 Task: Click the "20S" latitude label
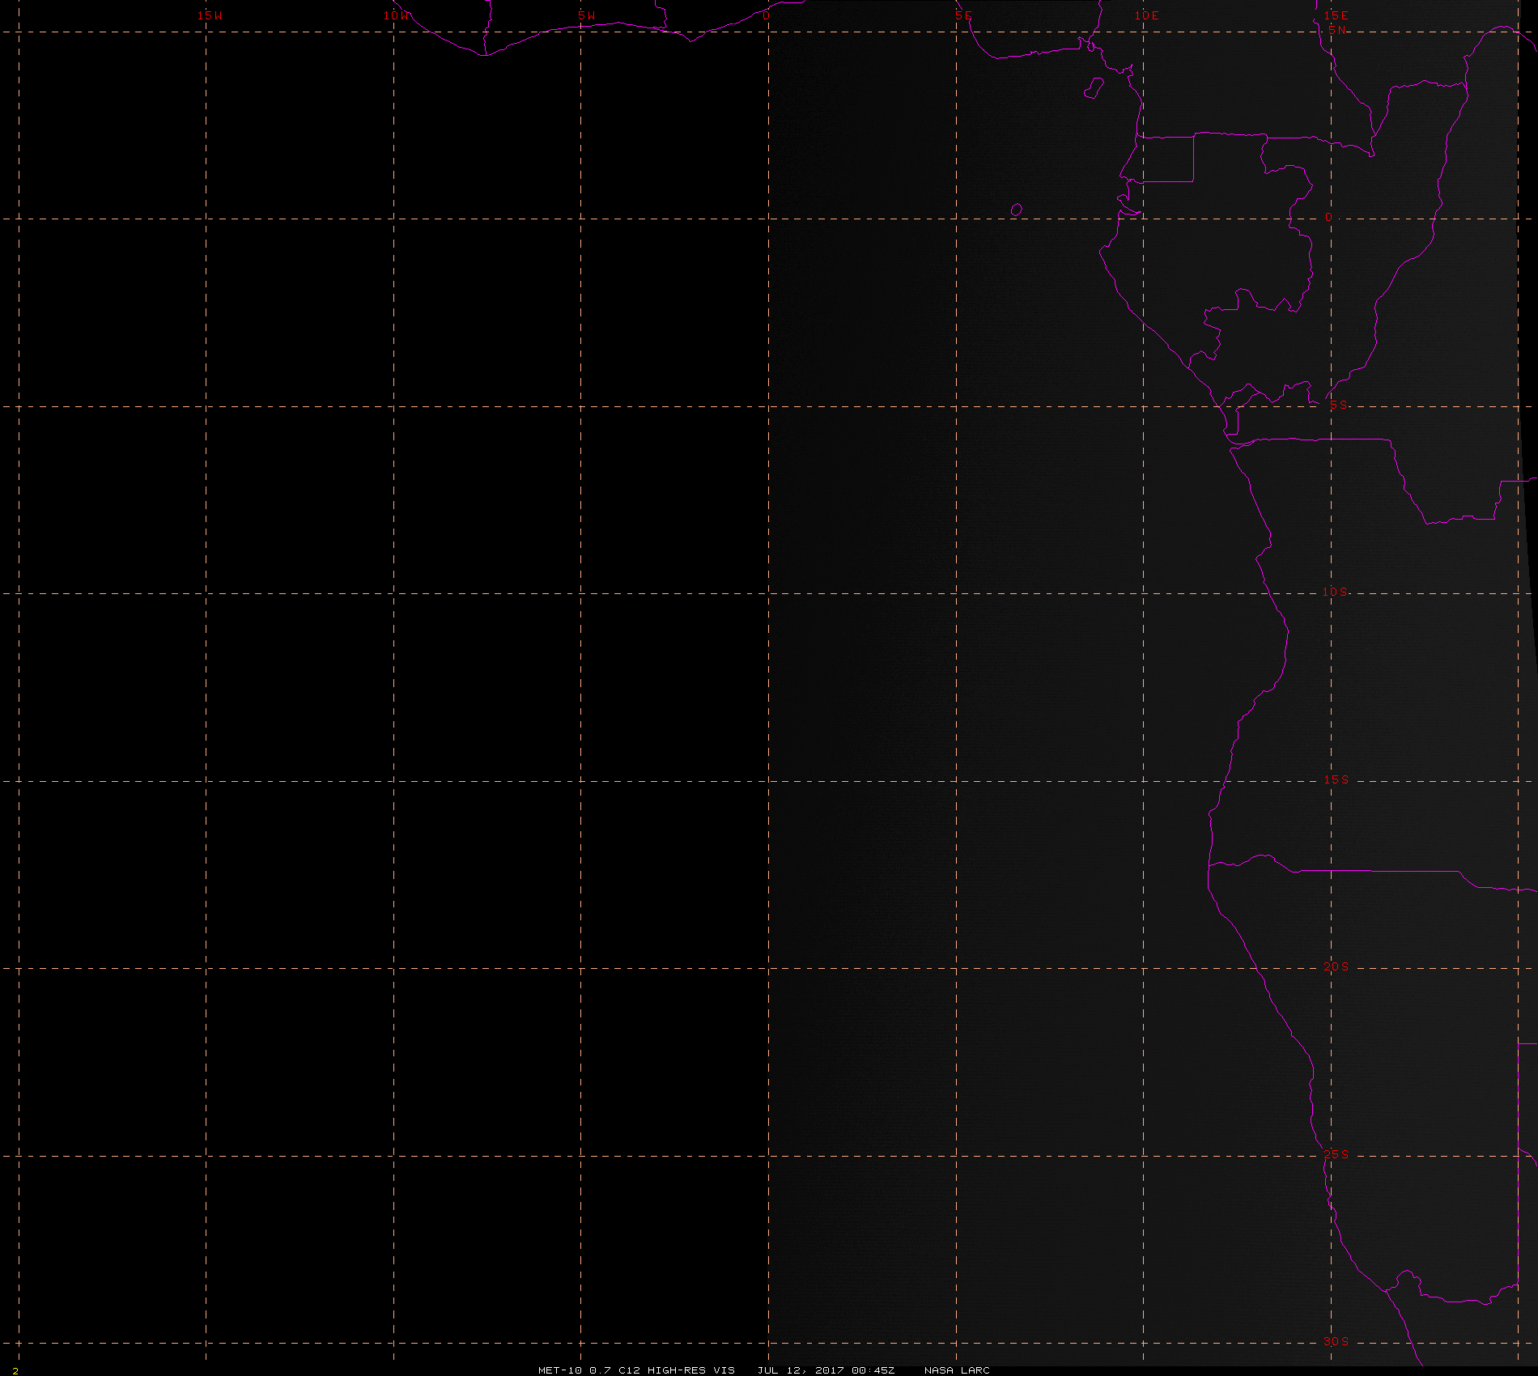[1336, 966]
